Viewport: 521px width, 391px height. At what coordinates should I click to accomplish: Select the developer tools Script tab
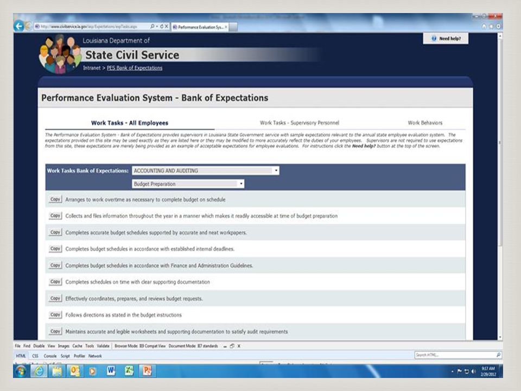65,356
